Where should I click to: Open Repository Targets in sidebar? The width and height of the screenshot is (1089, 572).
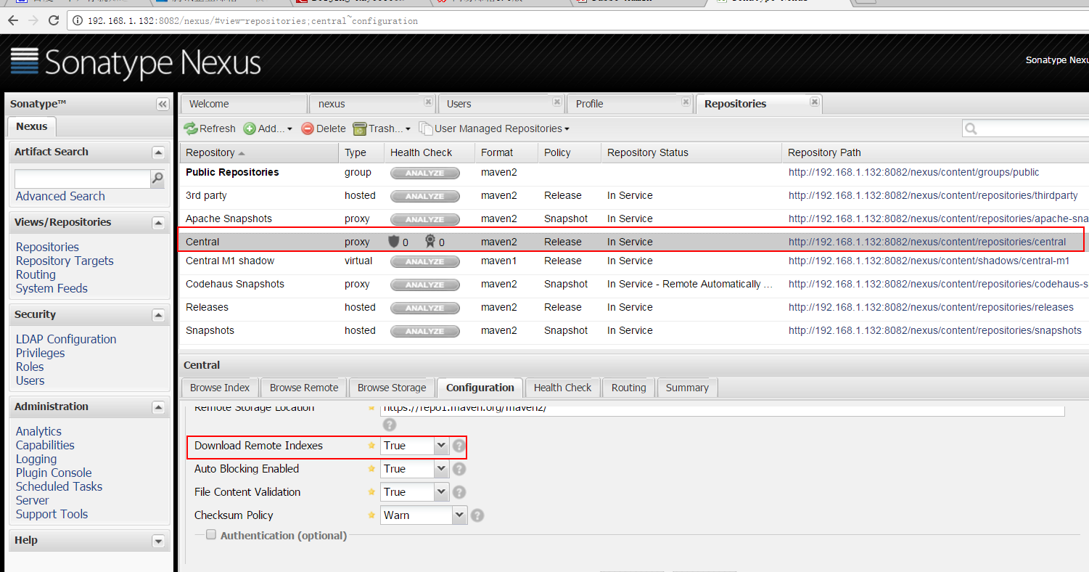tap(65, 261)
